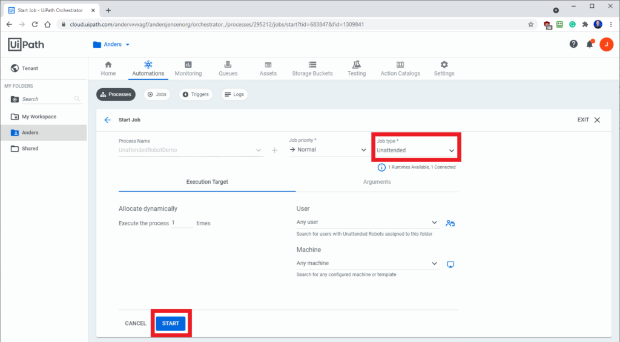Open the notifications bell
This screenshot has height=342, width=620.
[590, 44]
